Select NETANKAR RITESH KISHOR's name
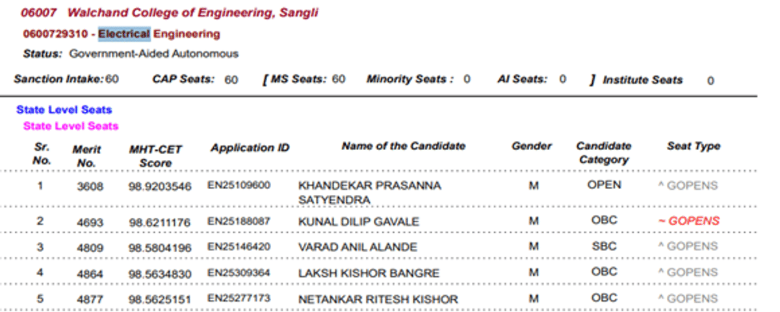This screenshot has width=780, height=312. click(378, 299)
